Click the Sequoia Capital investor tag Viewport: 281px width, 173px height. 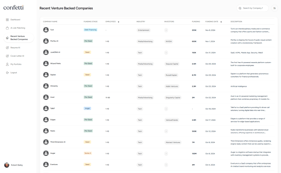coord(172,64)
